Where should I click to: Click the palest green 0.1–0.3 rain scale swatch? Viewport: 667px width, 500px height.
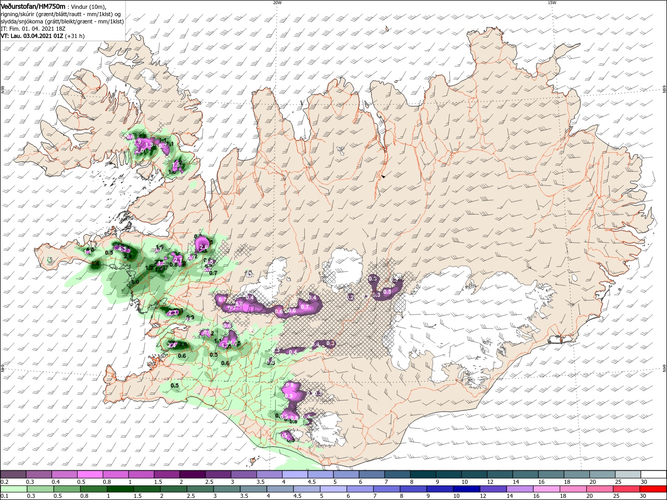coord(14,489)
